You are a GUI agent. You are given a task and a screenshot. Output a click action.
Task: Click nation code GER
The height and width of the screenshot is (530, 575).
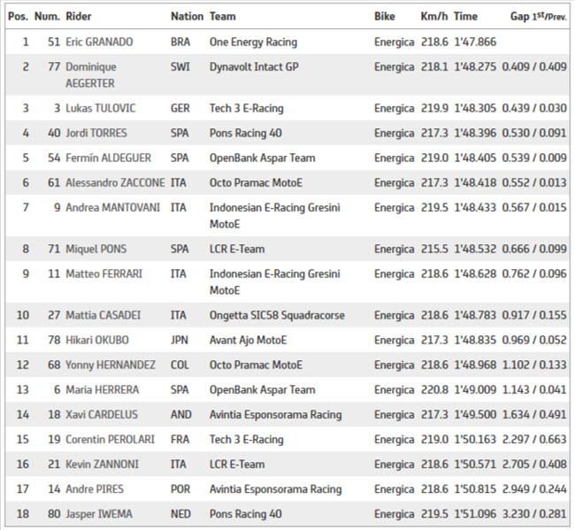180,108
